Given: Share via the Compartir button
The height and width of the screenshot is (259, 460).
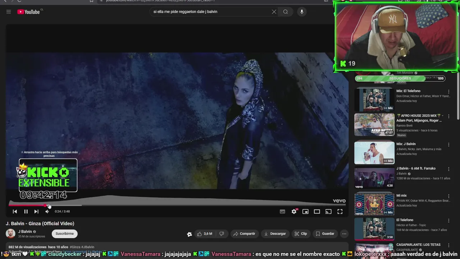Looking at the screenshot, I should coord(244,234).
